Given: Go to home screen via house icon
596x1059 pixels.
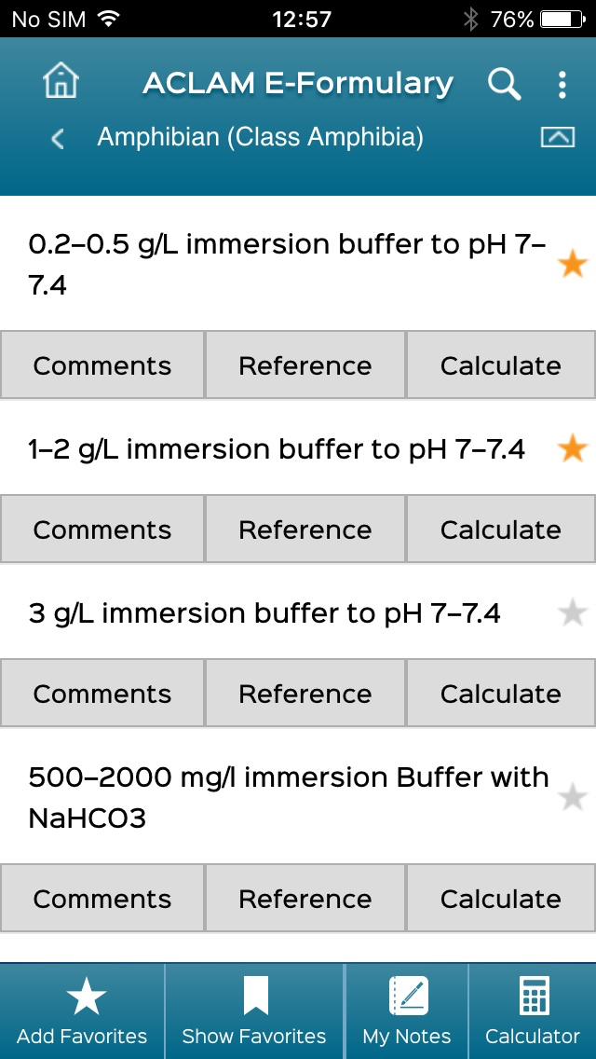Looking at the screenshot, I should [x=61, y=83].
